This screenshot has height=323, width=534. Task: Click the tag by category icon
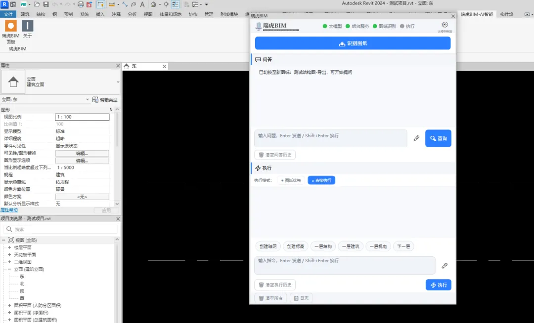[x=133, y=4]
